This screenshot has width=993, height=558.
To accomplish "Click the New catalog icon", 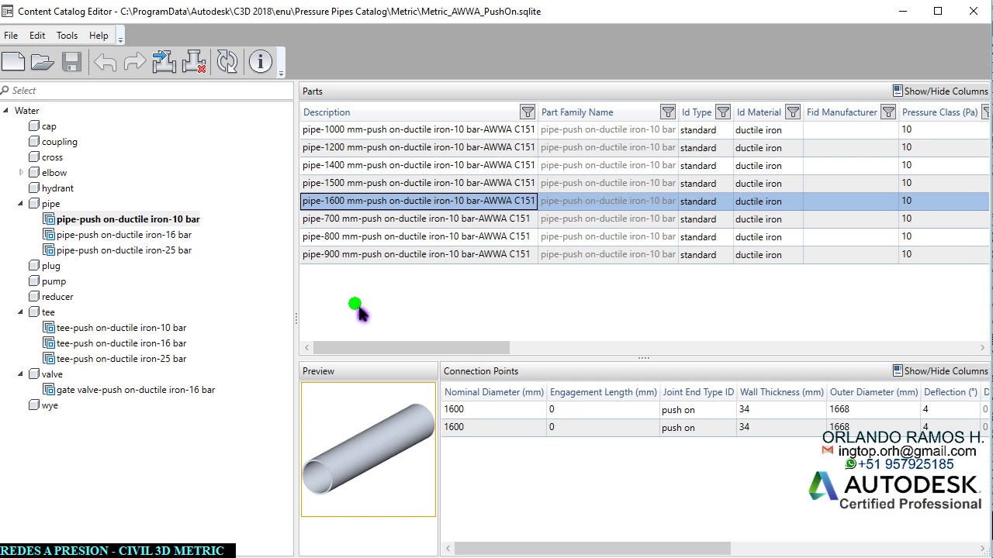I will (x=13, y=62).
